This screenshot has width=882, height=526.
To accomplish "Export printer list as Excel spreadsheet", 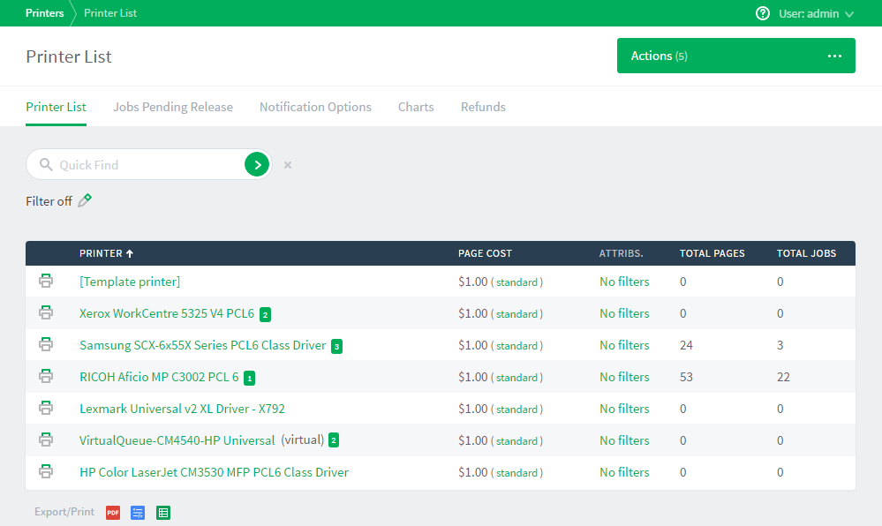I will click(x=163, y=512).
